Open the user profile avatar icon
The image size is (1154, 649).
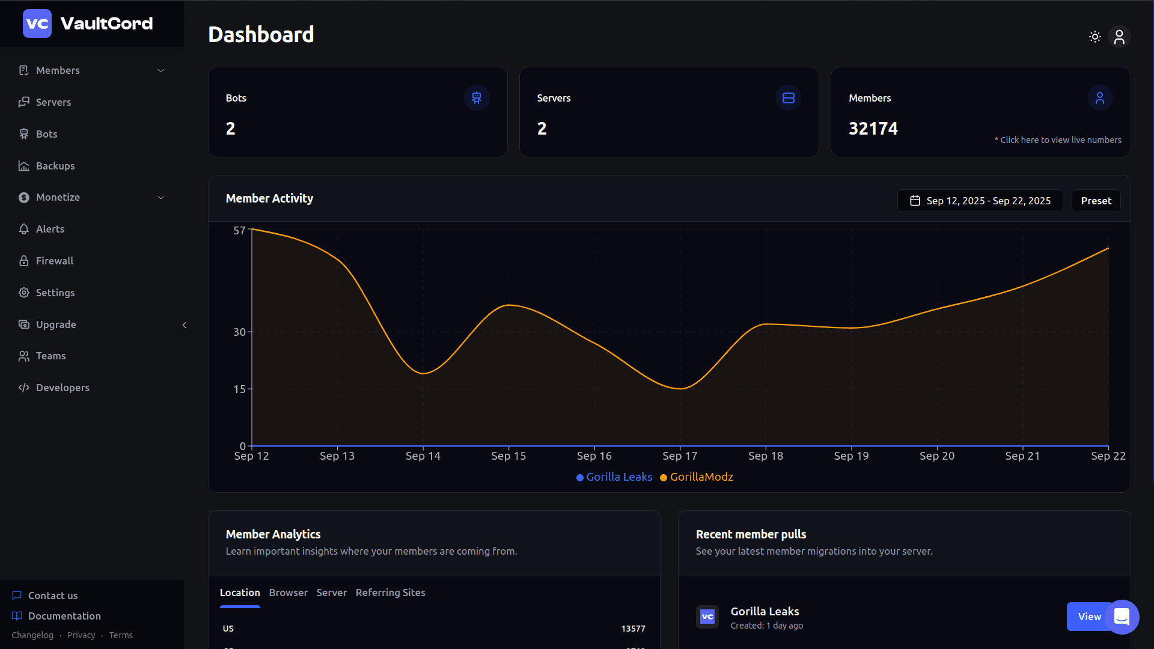(1119, 37)
